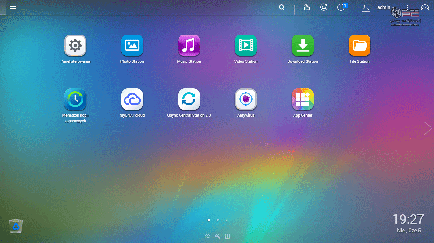Screen dimensions: 434x243
Task: Open myQNAPcloud app
Action: pyautogui.click(x=132, y=99)
